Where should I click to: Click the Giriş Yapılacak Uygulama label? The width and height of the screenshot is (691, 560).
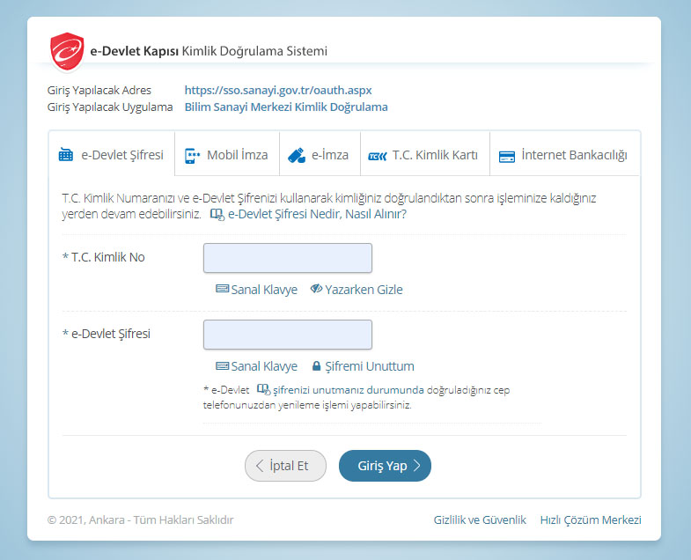coord(110,107)
